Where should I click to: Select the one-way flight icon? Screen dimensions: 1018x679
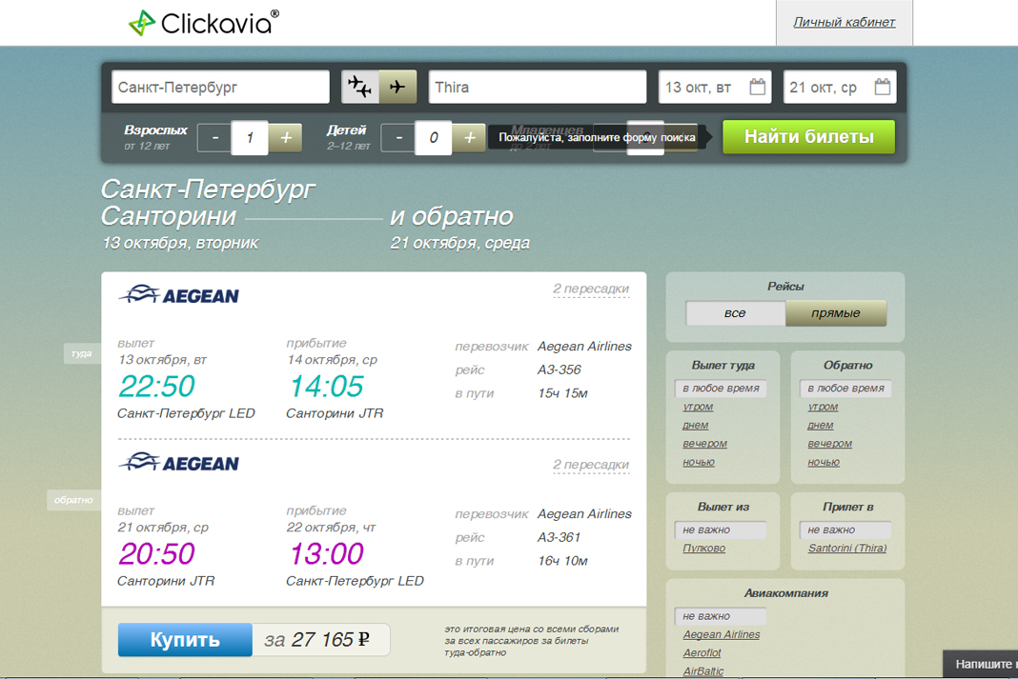[x=397, y=87]
